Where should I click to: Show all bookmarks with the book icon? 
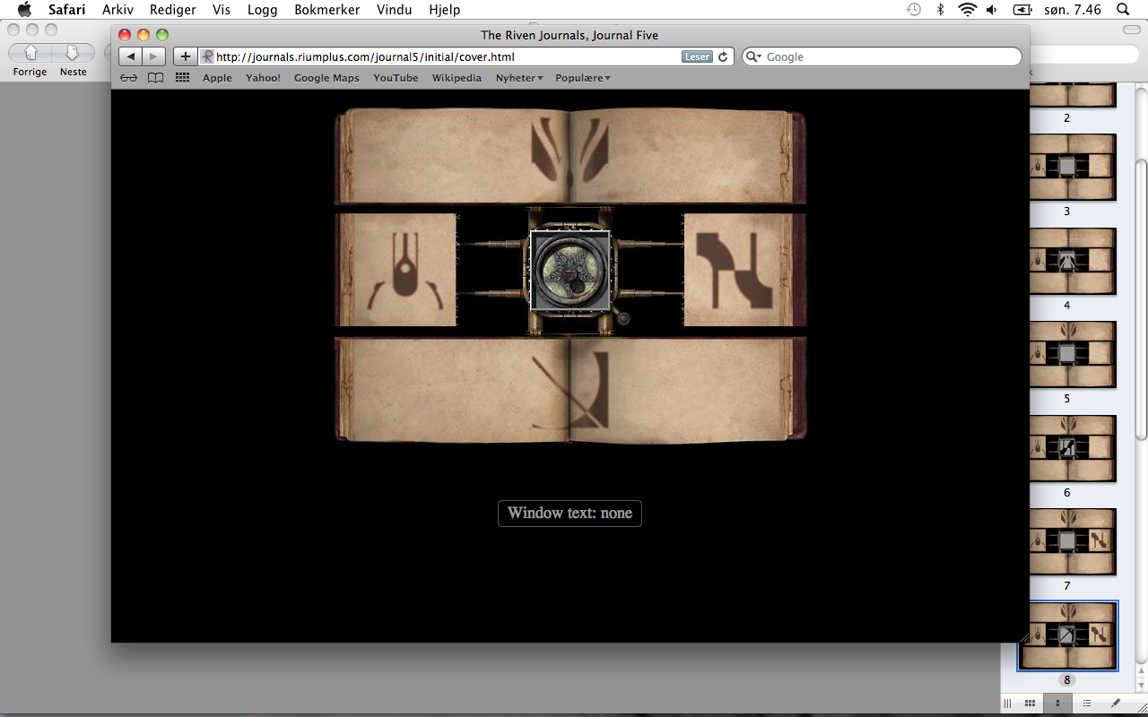156,78
